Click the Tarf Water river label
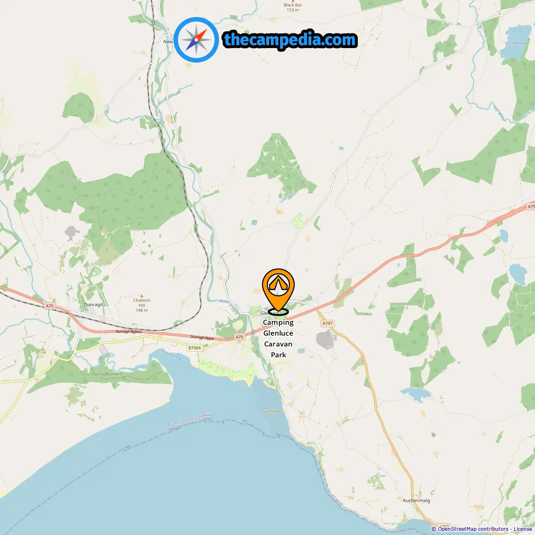535x535 pixels. pyautogui.click(x=499, y=113)
